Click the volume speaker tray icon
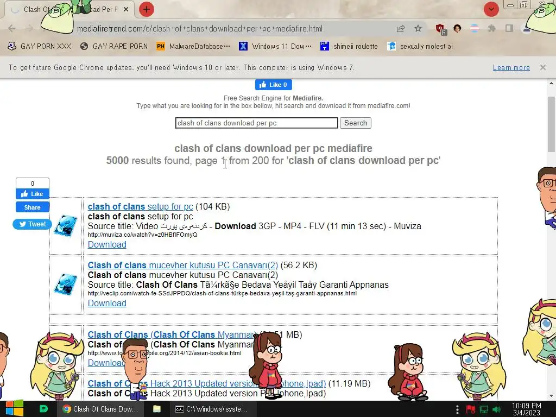This screenshot has height=417, width=556. click(497, 409)
